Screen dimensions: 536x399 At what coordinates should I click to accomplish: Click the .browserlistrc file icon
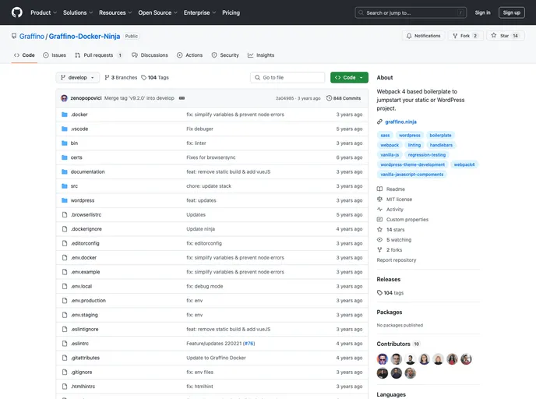click(64, 215)
